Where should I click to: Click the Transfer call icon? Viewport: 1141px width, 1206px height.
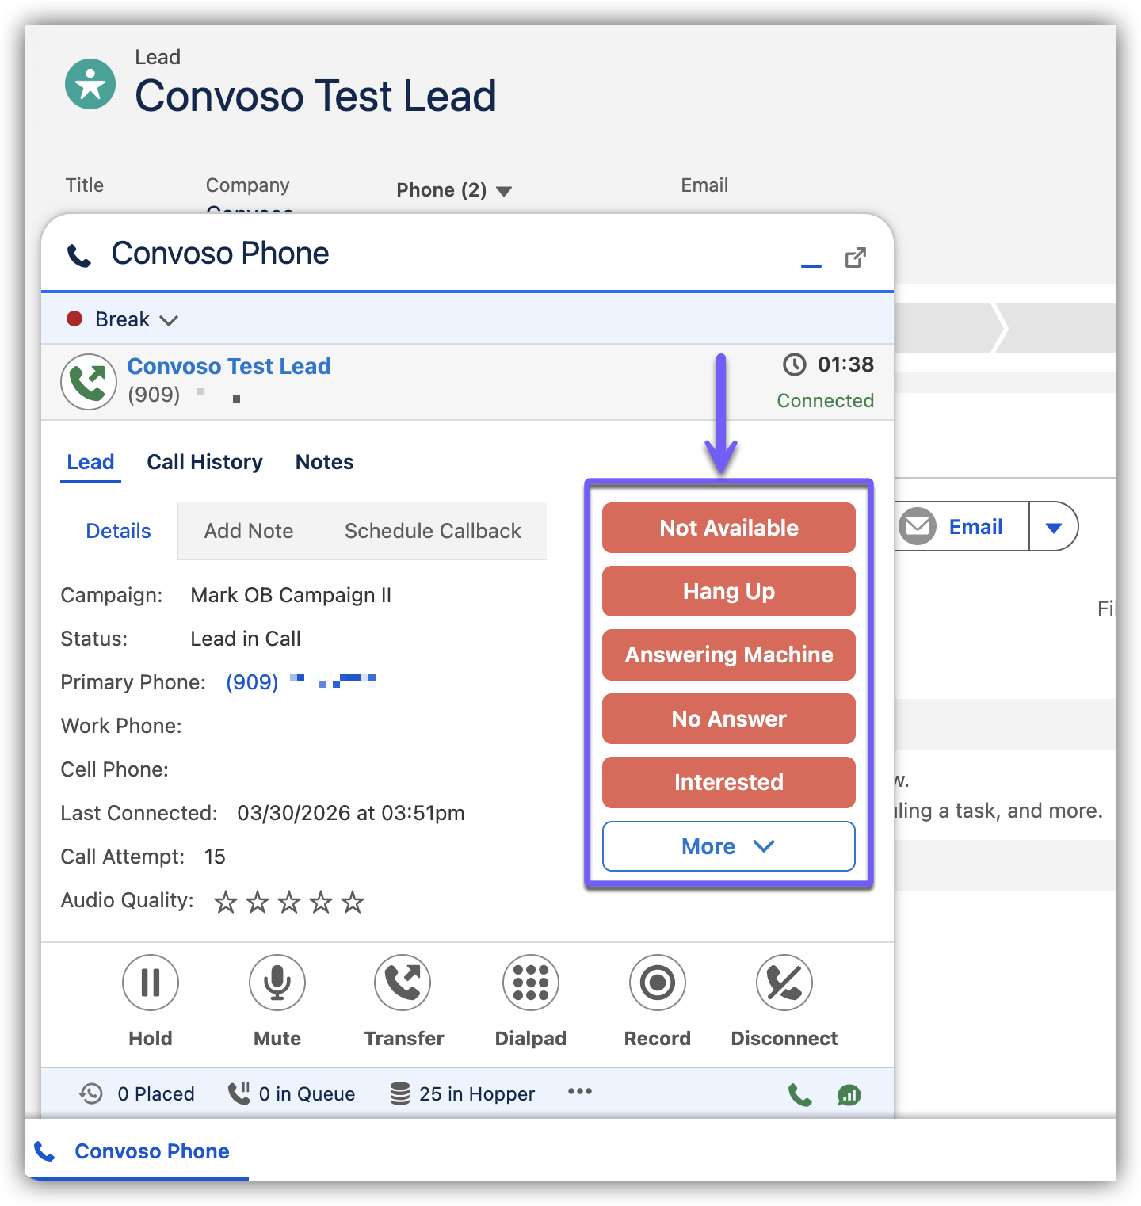click(x=403, y=983)
